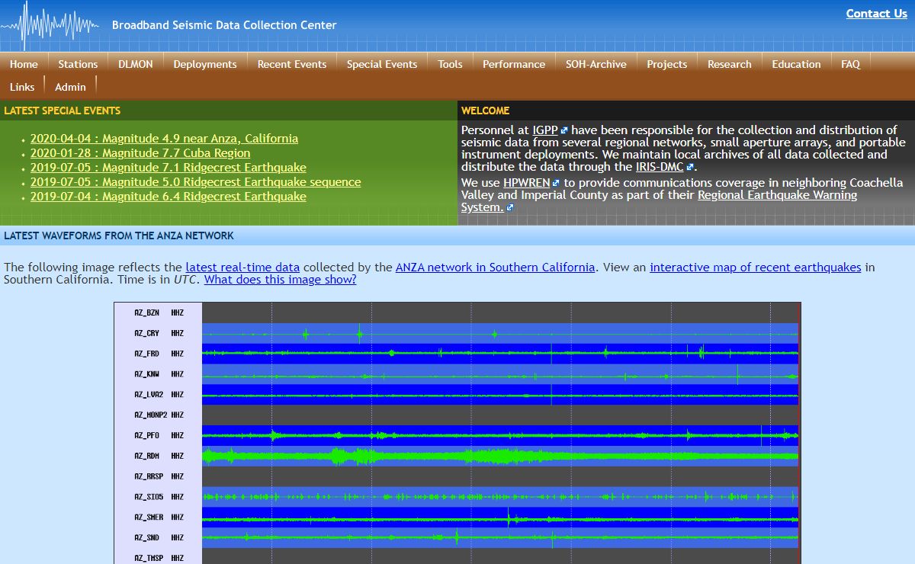Go to the FAQ menu item
Image resolution: width=915 pixels, height=564 pixels.
click(851, 64)
